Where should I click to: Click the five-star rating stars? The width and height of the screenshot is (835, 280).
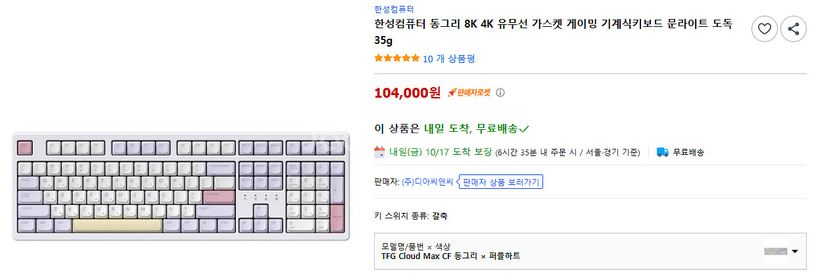pyautogui.click(x=396, y=58)
